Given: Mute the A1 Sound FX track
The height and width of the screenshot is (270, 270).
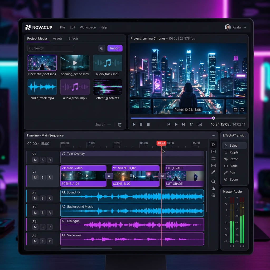Looking at the screenshot, I should [x=35, y=198].
